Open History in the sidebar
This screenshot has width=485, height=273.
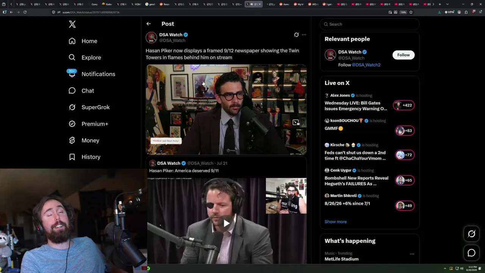(x=84, y=157)
